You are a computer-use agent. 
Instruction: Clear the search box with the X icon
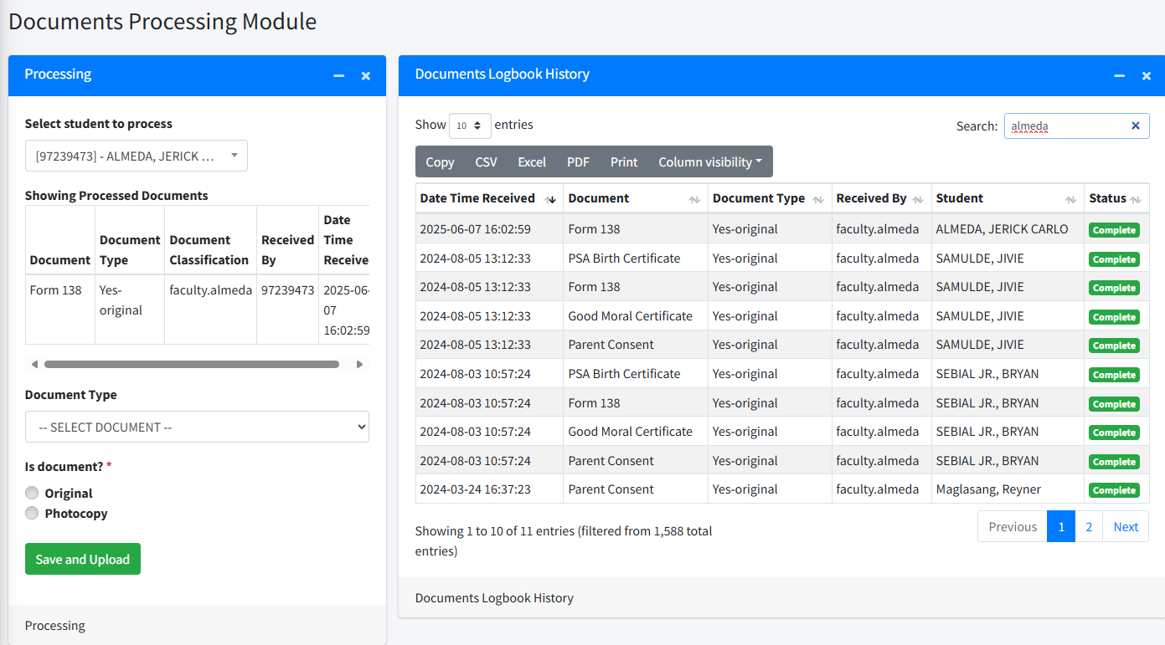pos(1136,125)
